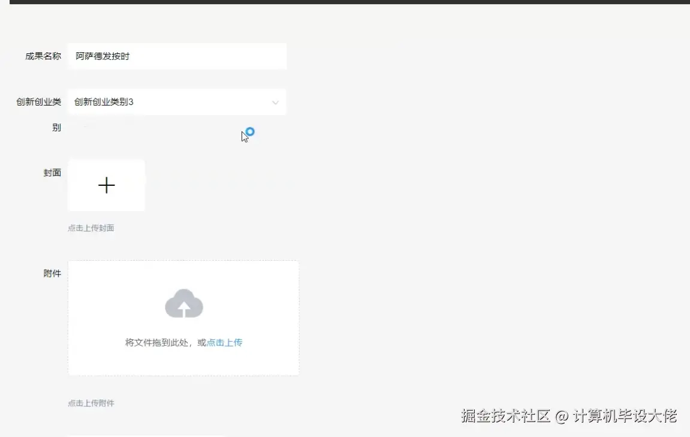
Task: Click the loading spinner near the cursor
Action: pyautogui.click(x=249, y=132)
